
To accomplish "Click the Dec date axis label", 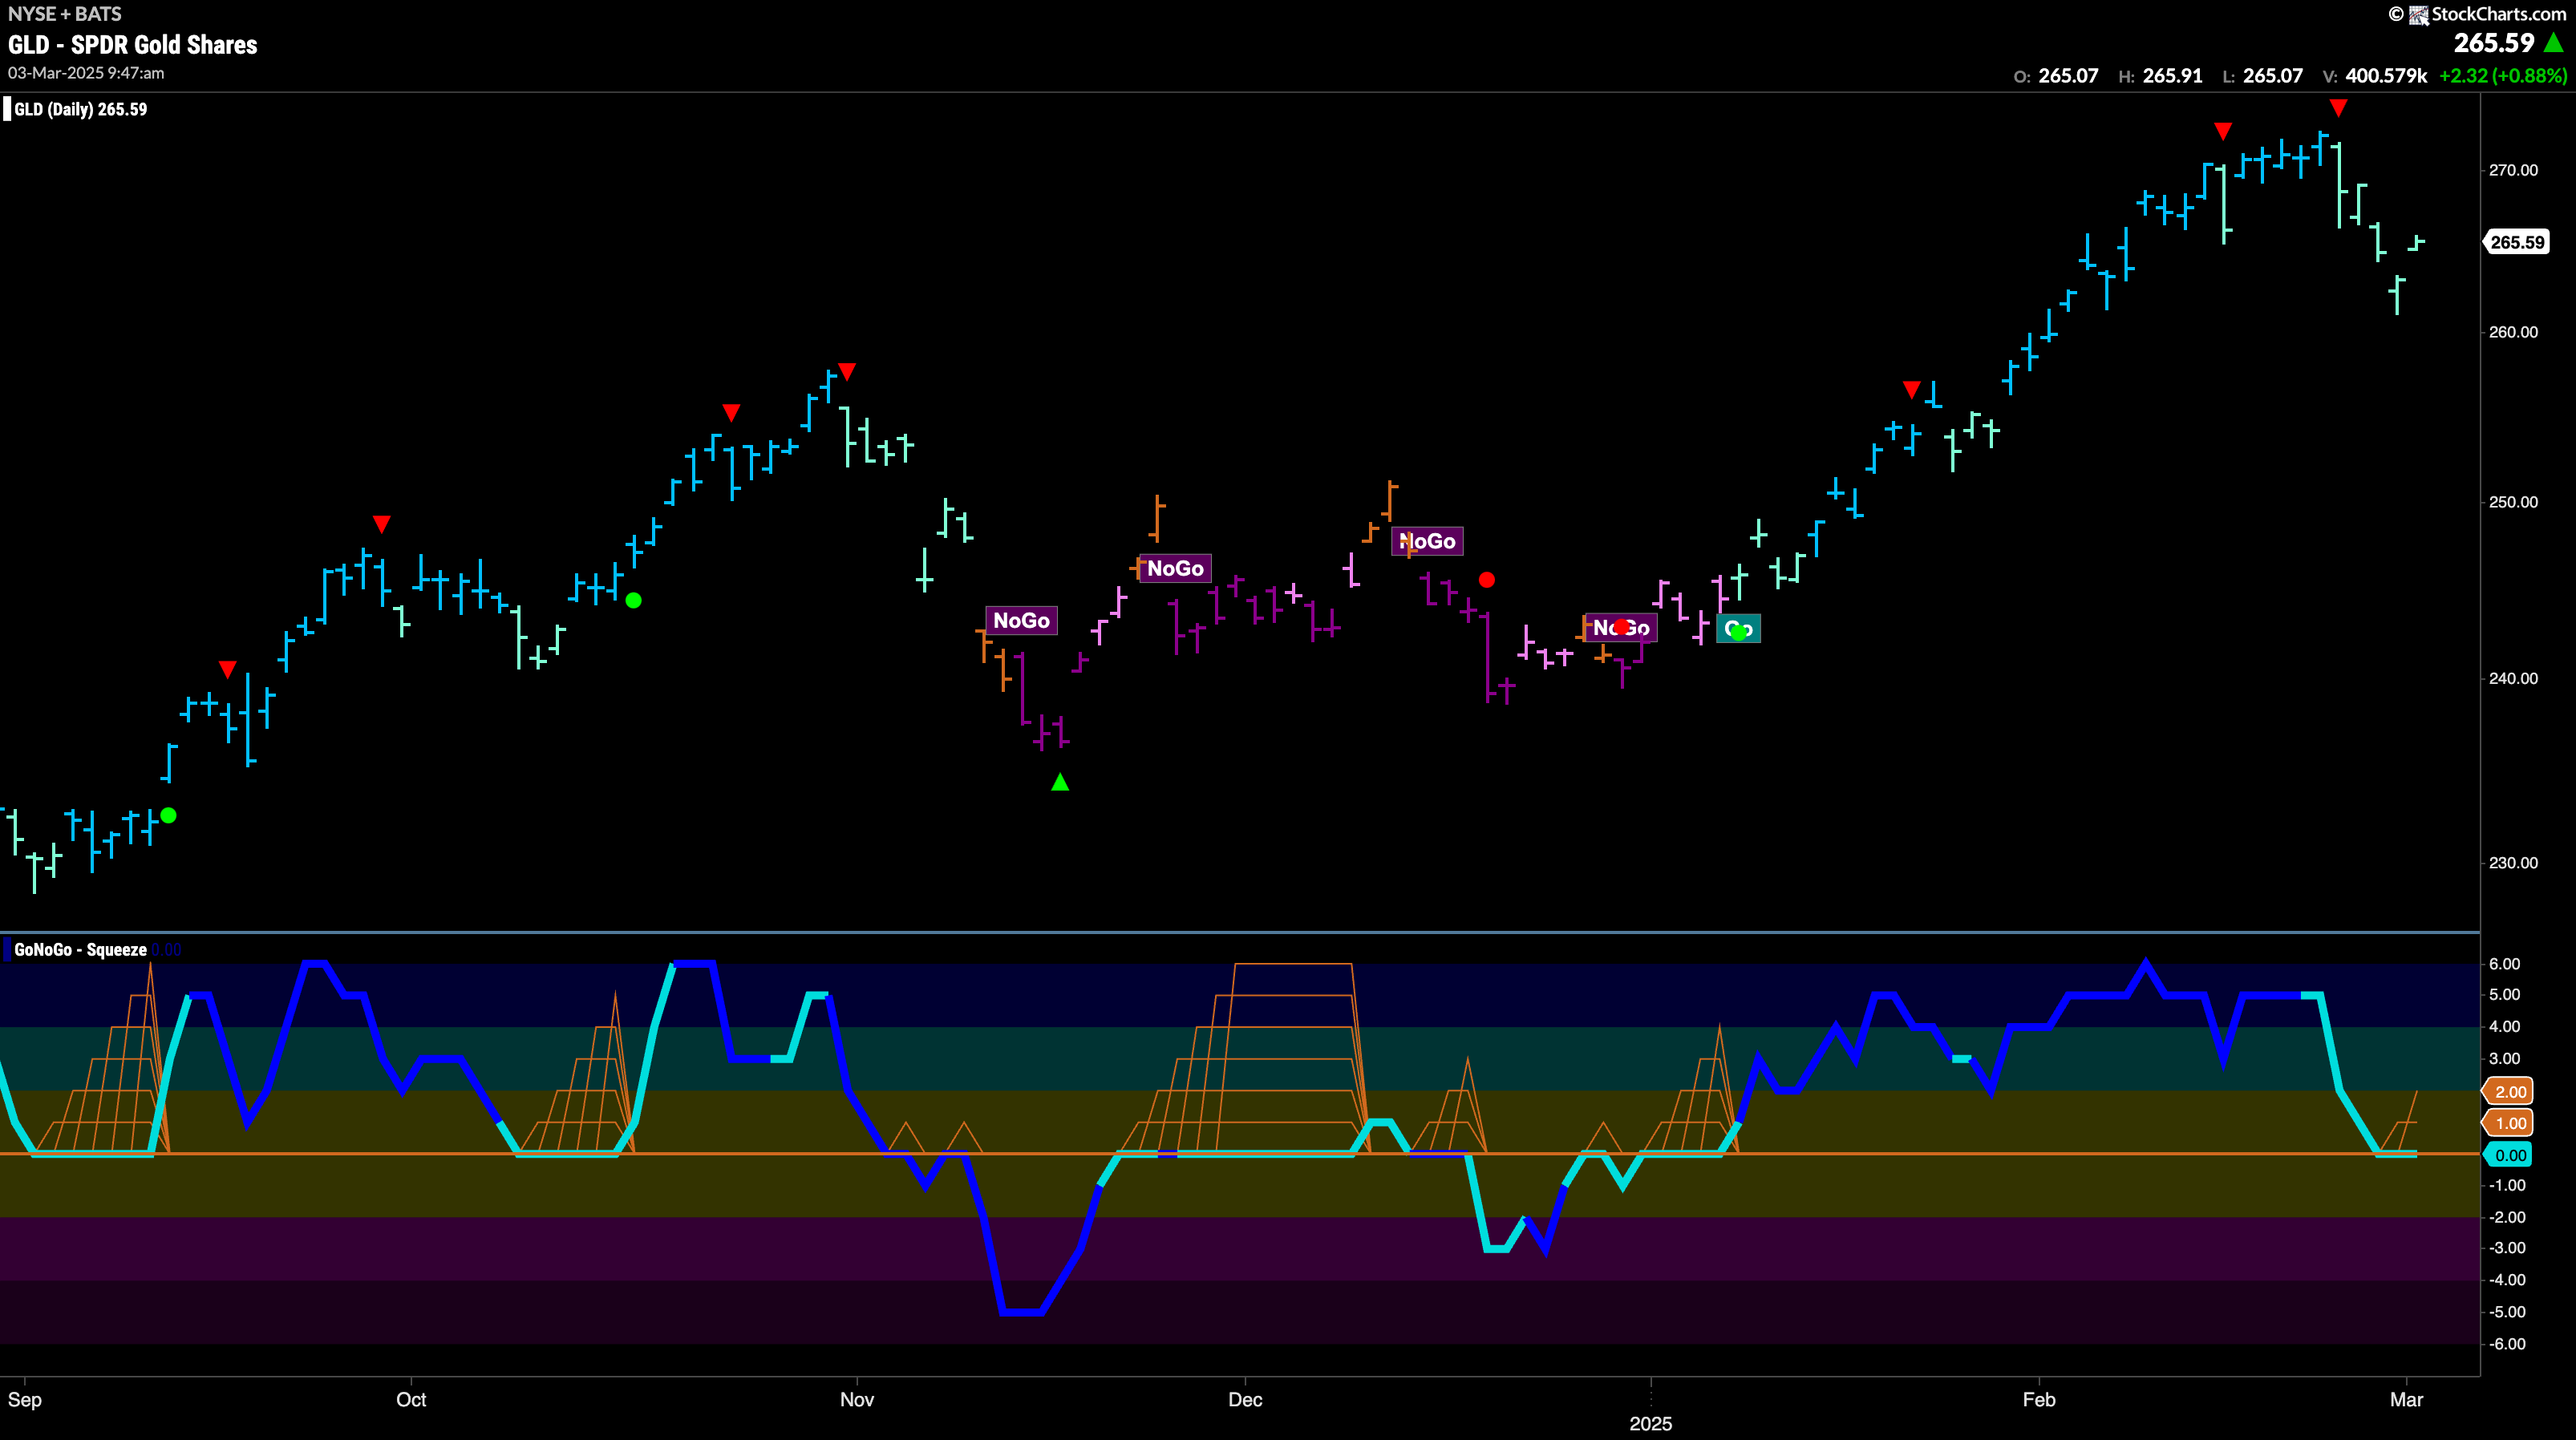I will pos(1245,1399).
